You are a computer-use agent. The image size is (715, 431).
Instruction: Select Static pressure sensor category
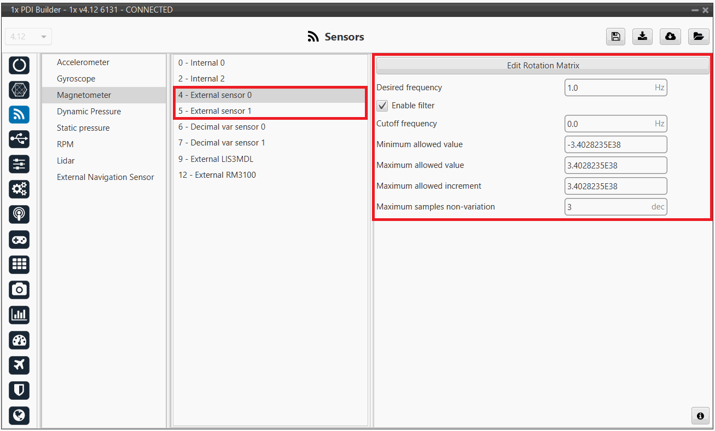tap(83, 128)
